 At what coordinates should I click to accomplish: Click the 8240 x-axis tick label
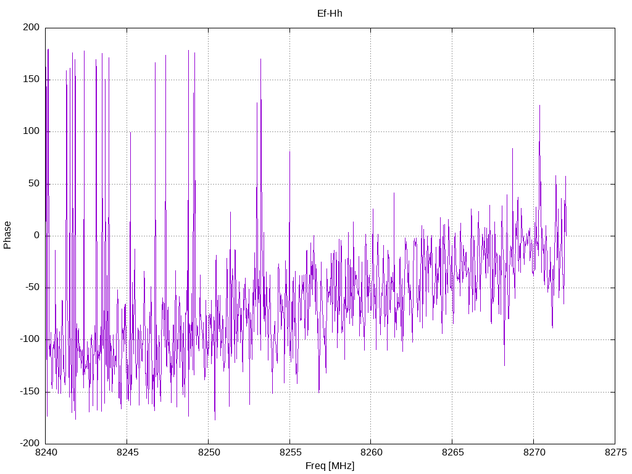click(46, 452)
